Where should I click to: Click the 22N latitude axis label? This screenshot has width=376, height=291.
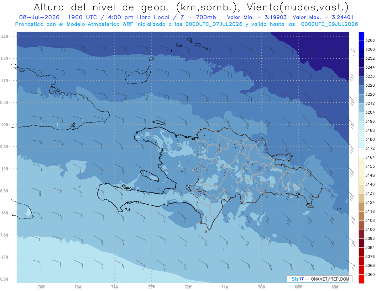coord(5,36)
